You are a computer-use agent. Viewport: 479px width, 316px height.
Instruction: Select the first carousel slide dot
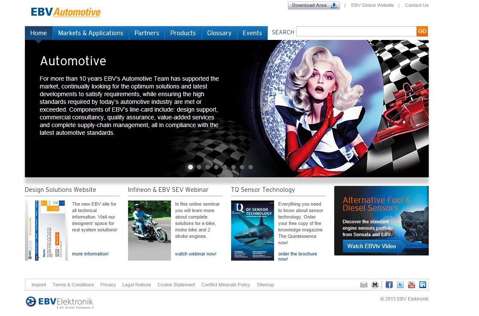[190, 167]
